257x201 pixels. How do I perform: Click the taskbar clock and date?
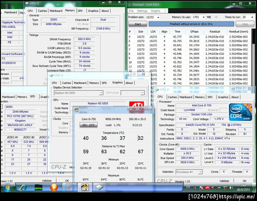coord(243,187)
